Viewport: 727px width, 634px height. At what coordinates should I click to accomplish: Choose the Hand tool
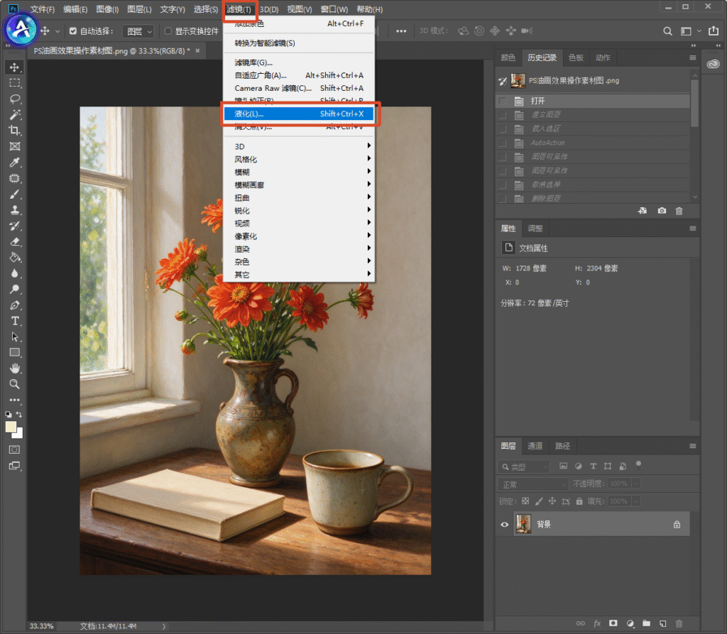tap(15, 368)
